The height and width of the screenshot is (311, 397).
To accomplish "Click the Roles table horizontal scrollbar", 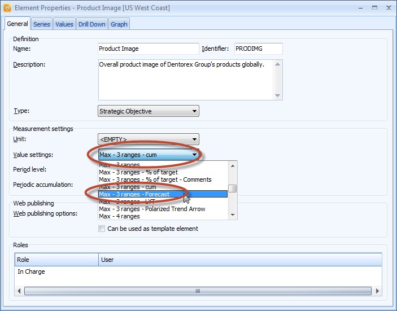I will pos(198,291).
